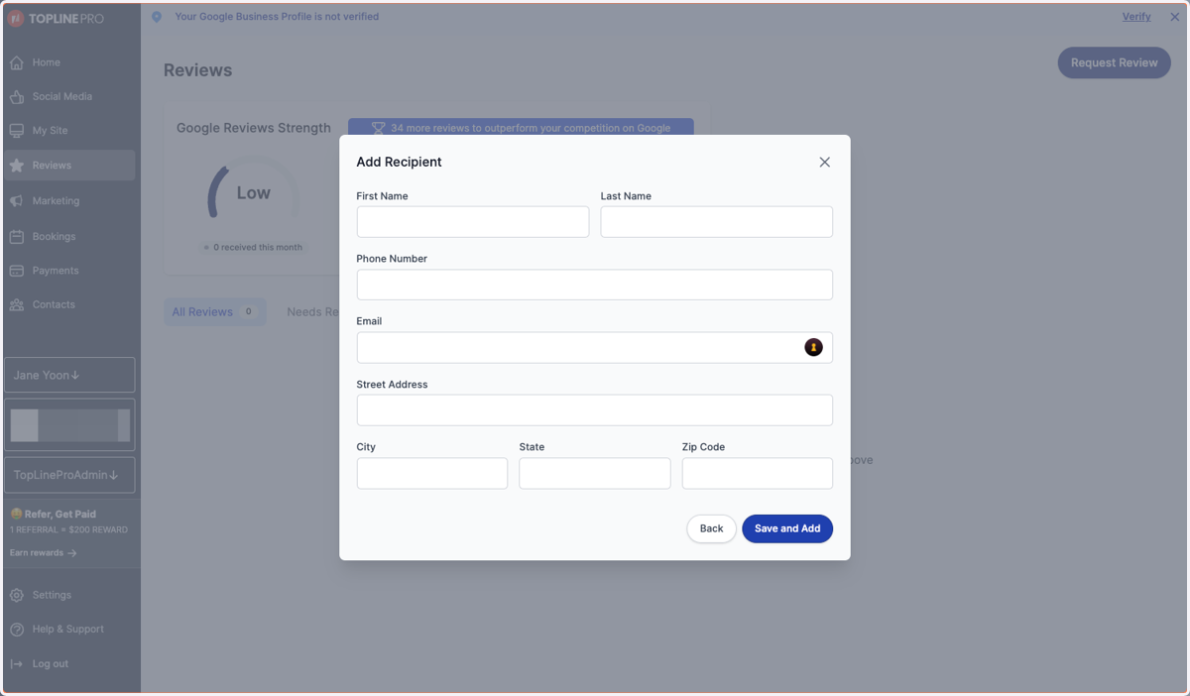Click the Social Media thumbs-up icon
This screenshot has width=1190, height=696.
point(17,96)
